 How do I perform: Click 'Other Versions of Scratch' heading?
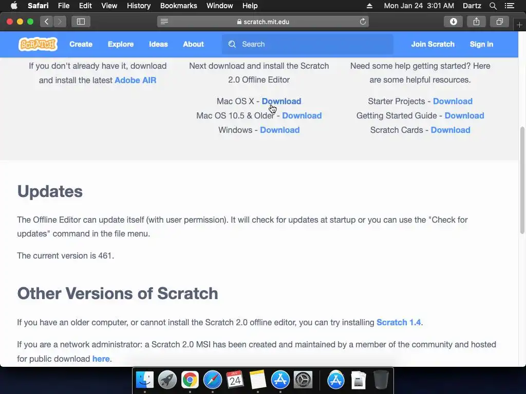point(118,293)
